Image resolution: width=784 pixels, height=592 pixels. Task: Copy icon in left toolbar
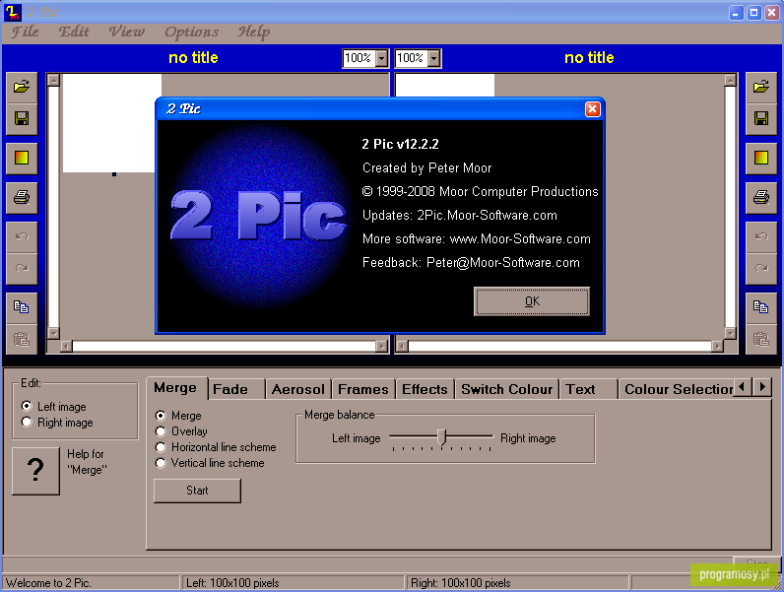click(22, 307)
